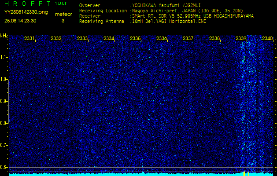277x176 pixels.
Task: Click time marker 2333
Action: tap(82, 38)
